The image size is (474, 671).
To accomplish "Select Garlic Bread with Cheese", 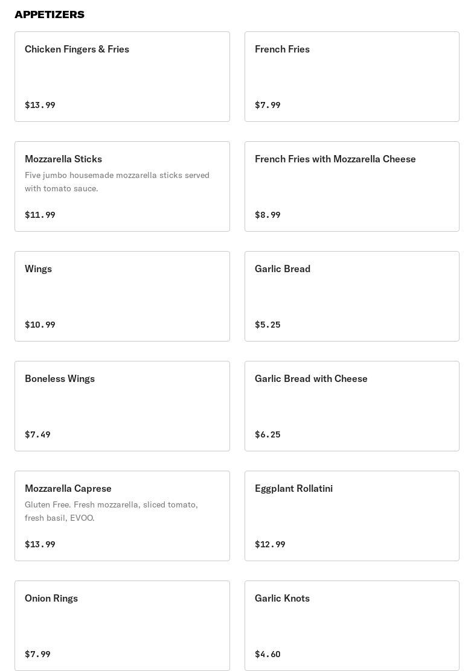I will pos(351,406).
